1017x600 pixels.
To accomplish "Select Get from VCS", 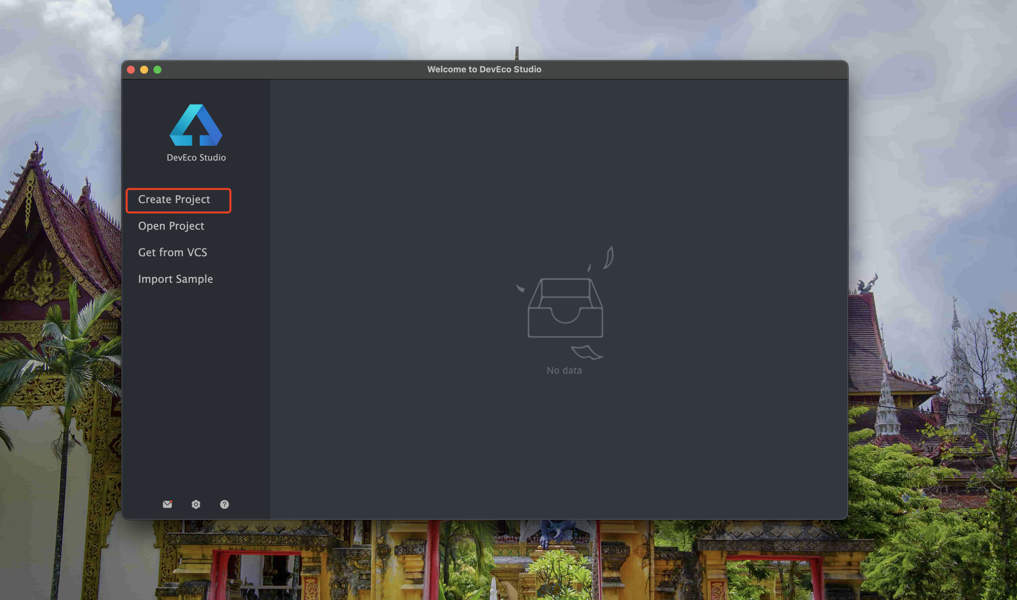I will tap(172, 252).
